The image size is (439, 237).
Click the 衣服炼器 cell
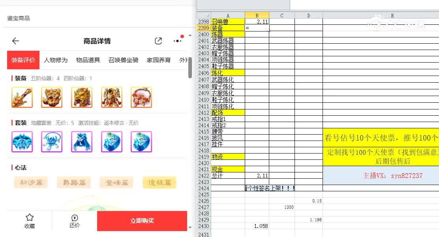click(228, 47)
